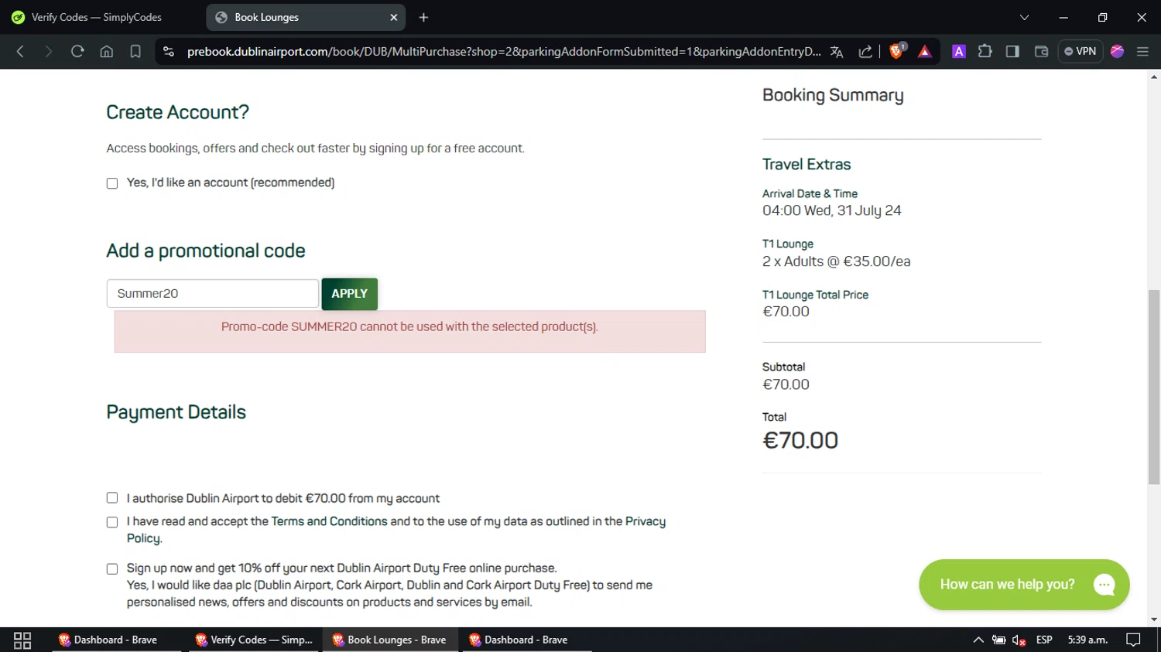Open the Brave Wallet icon
This screenshot has width=1161, height=652.
[x=1041, y=52]
